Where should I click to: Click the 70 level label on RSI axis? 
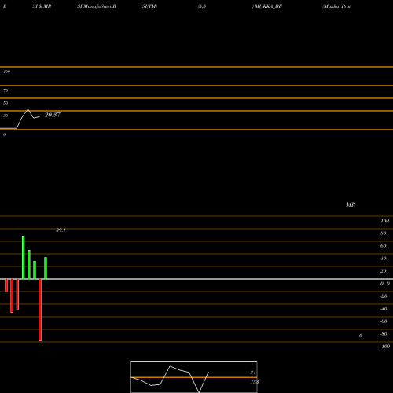6,90
